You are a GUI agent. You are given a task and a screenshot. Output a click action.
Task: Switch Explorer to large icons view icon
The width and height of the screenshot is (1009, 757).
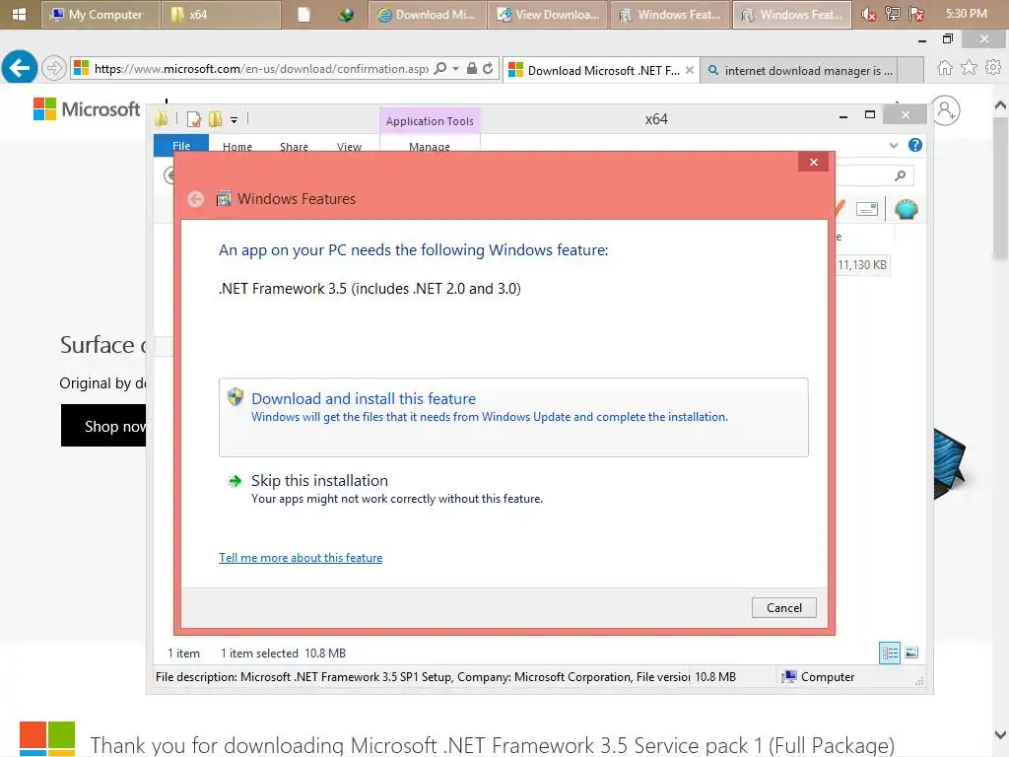[x=911, y=653]
